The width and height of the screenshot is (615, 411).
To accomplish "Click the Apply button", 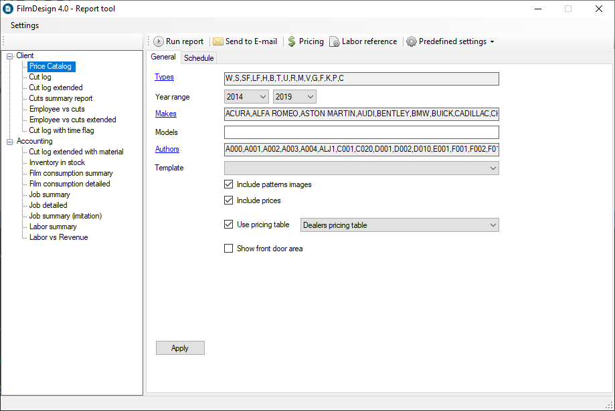I will [180, 348].
